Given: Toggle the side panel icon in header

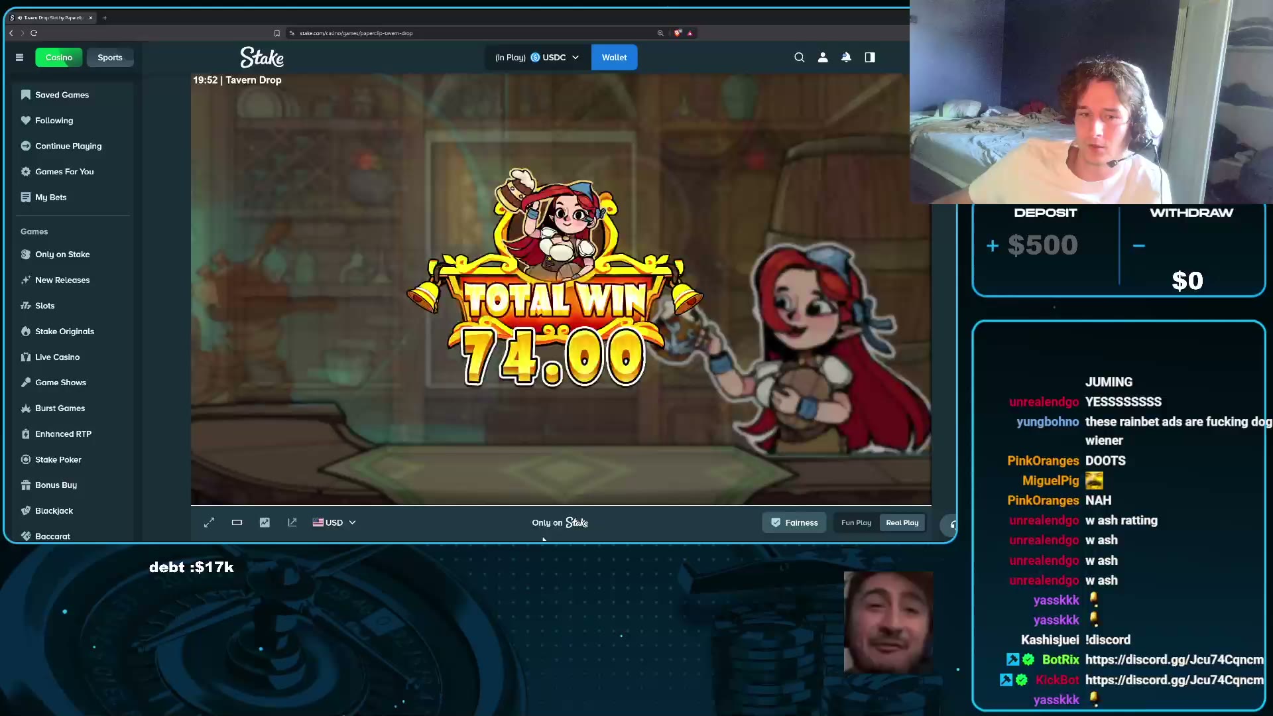Looking at the screenshot, I should (x=870, y=58).
